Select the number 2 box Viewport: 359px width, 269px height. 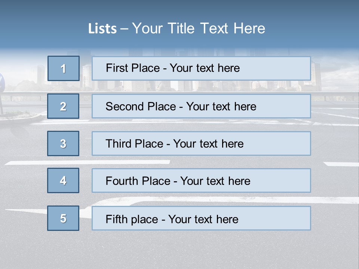pos(63,106)
